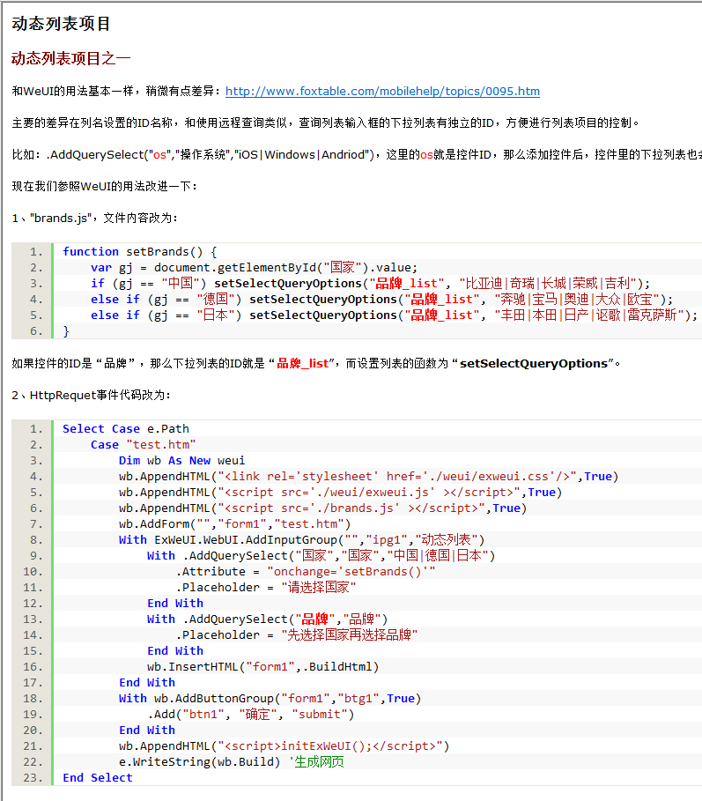702x801 pixels.
Task: Click the red 品牌_list text in the paragraph
Action: click(303, 364)
